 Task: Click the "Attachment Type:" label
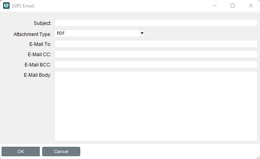[33, 34]
